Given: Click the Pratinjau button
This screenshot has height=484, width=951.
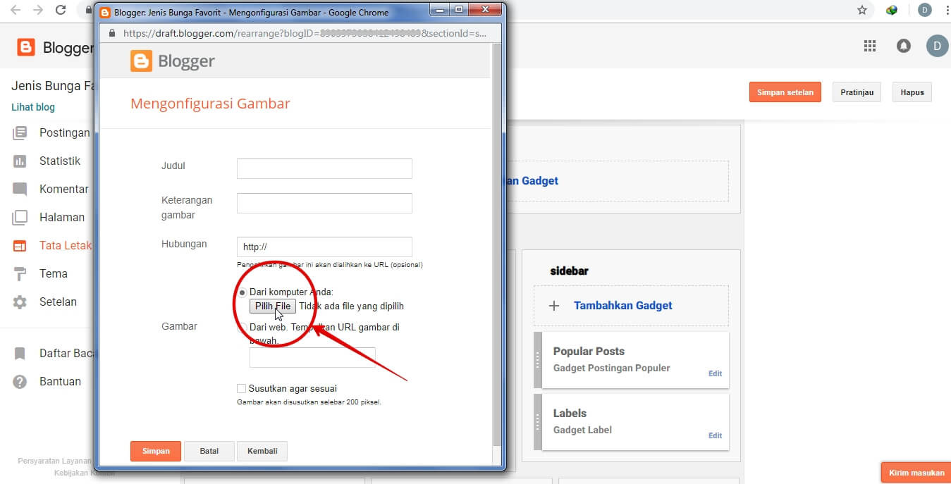Looking at the screenshot, I should pyautogui.click(x=857, y=92).
